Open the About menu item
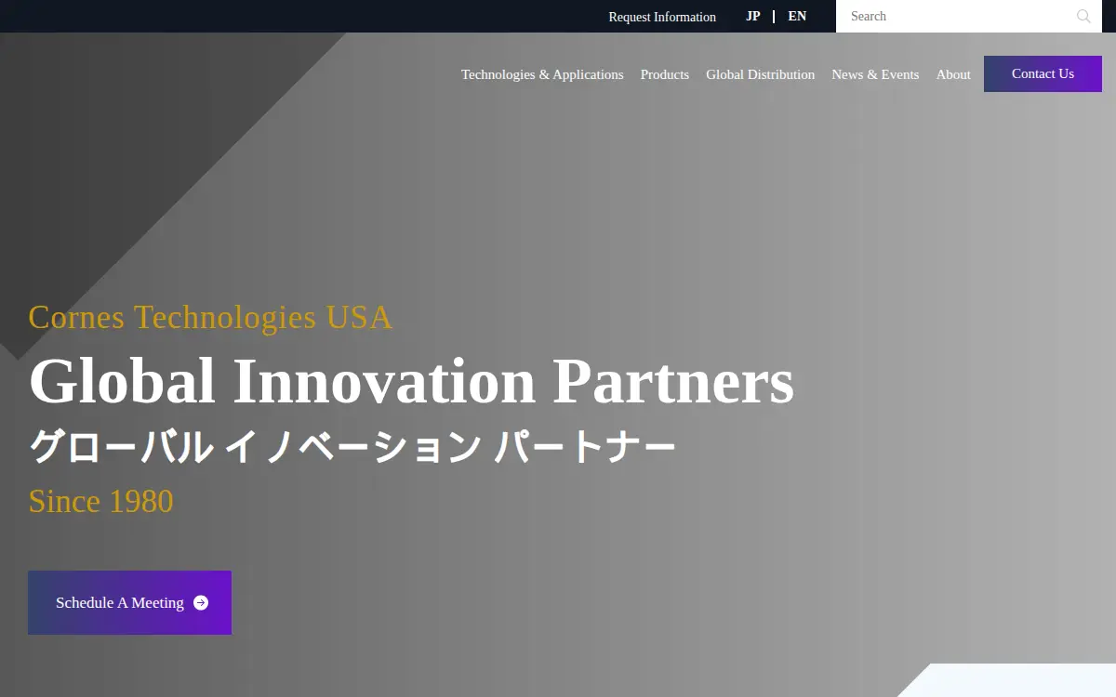Screen dimensions: 1116x697 tap(953, 74)
